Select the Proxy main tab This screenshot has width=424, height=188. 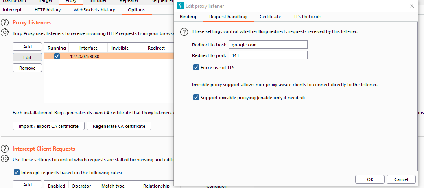[x=71, y=1]
